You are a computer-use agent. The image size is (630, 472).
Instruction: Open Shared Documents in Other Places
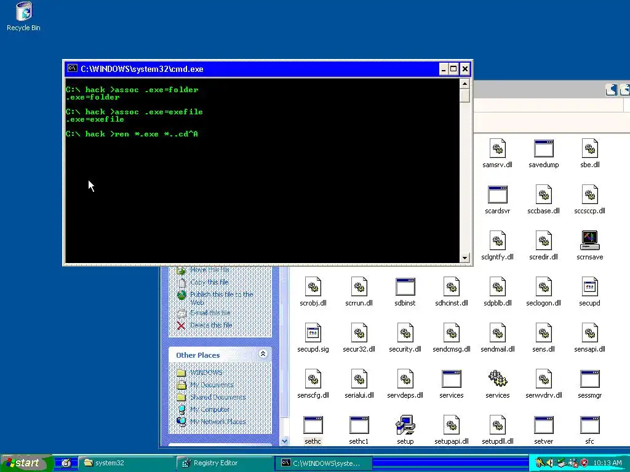218,397
